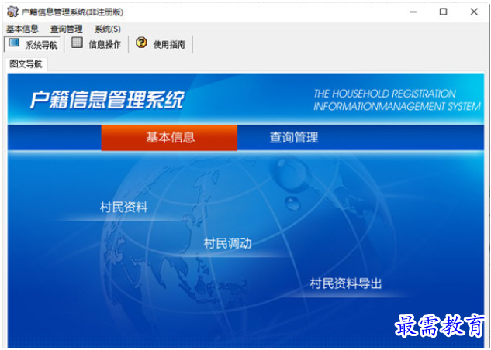Screen dimensions: 491x350
Task: Select the orange 基本信息 navigation tab
Action: 169,138
